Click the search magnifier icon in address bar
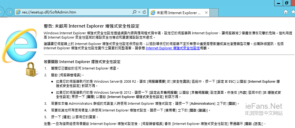 135,12
